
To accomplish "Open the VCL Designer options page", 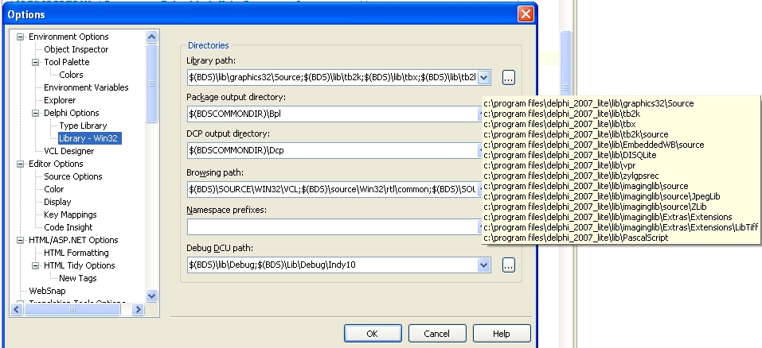I will 68,151.
